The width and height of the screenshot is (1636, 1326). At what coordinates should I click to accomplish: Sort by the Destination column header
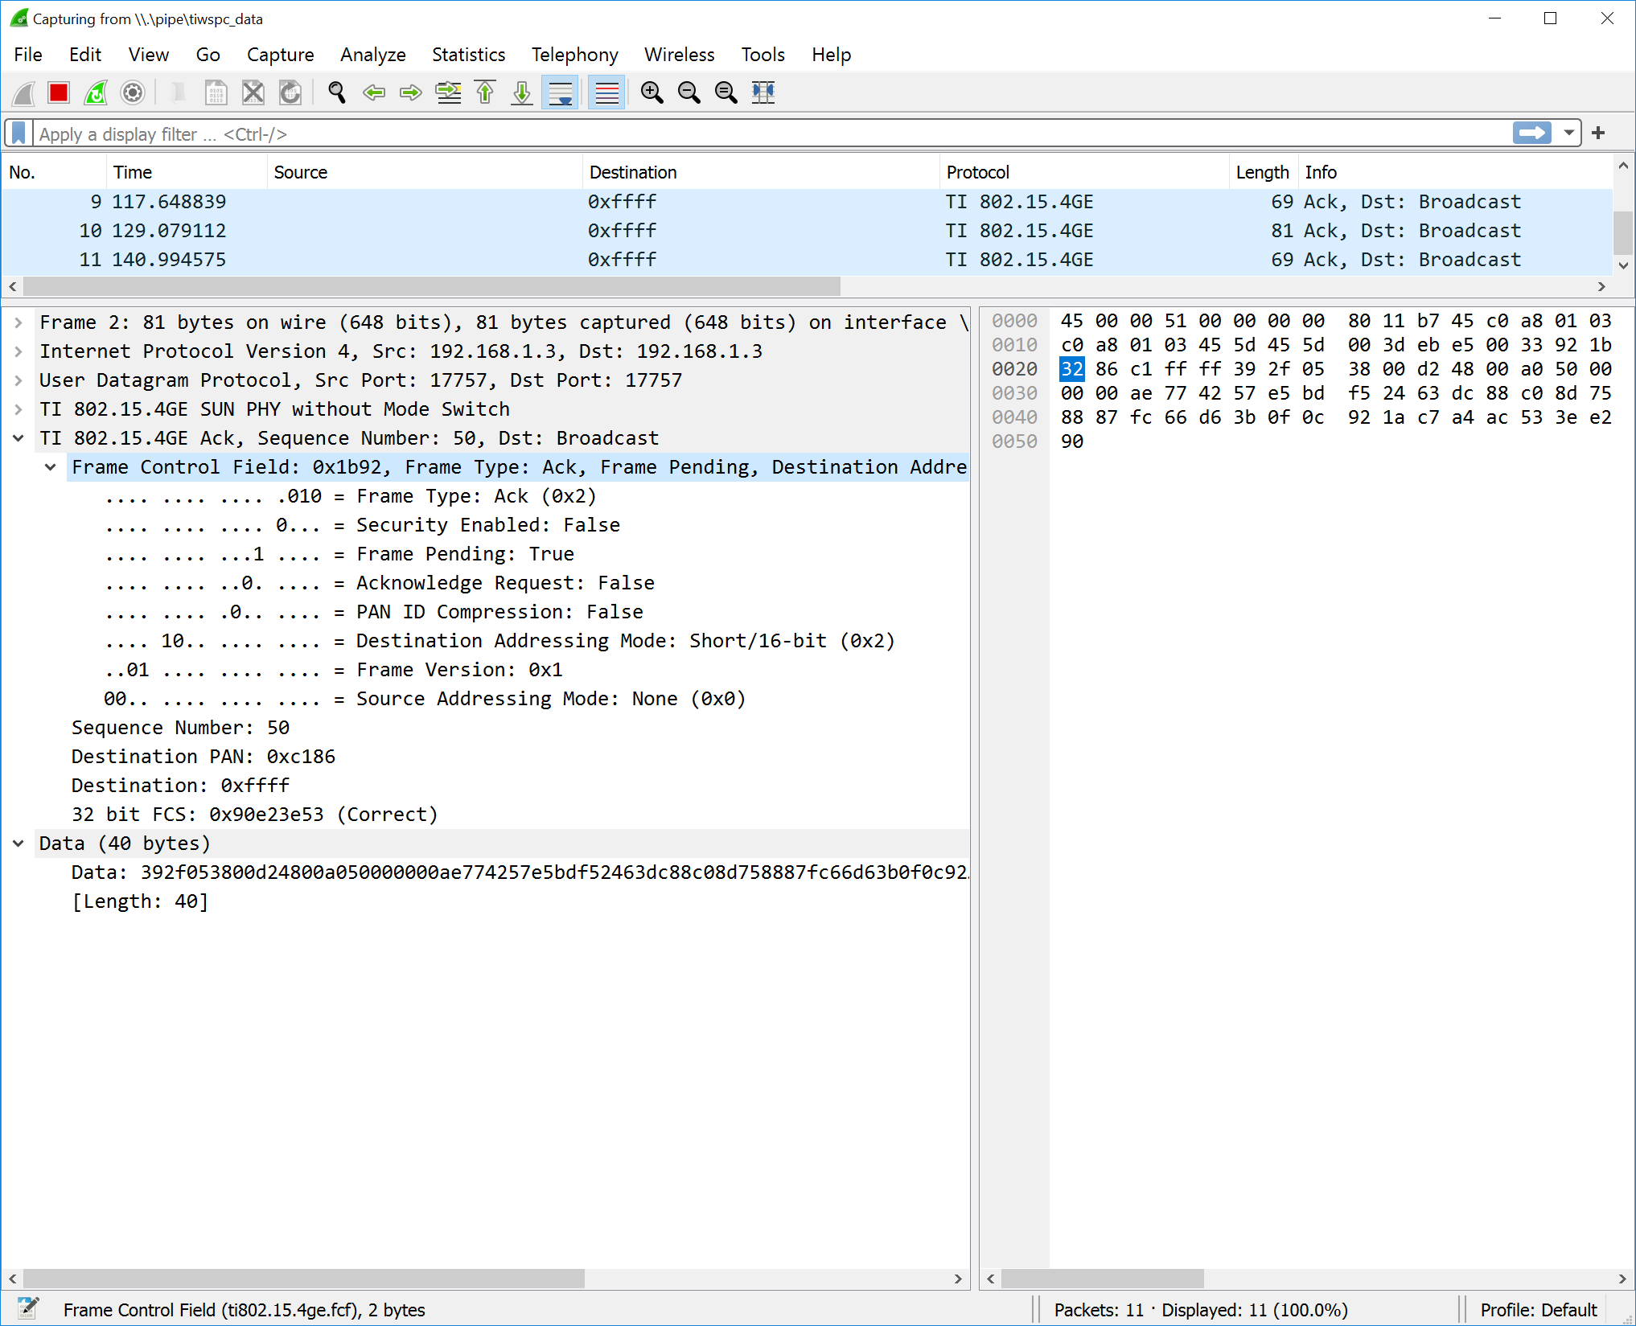[x=761, y=172]
